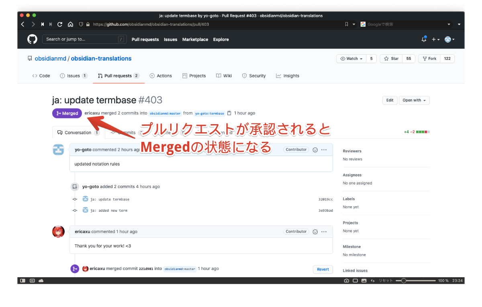Open the page actions code icon

373,280
